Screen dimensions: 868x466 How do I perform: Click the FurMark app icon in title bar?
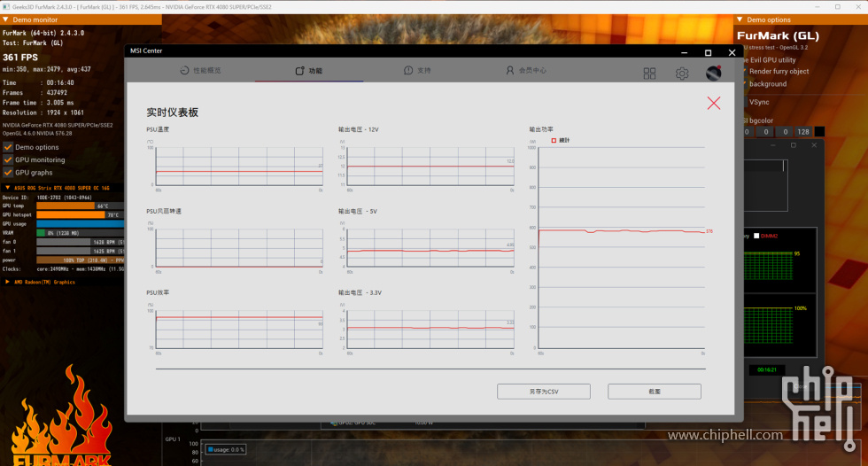6,6
